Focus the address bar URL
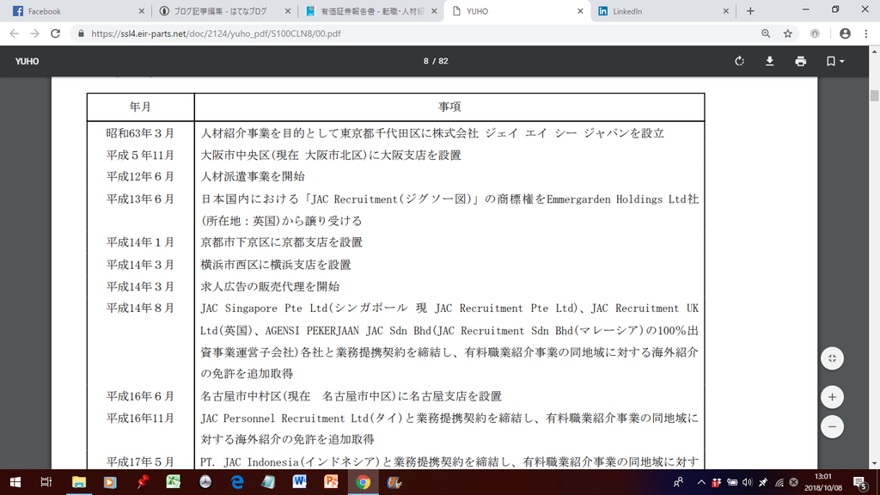880x495 pixels. tap(216, 34)
